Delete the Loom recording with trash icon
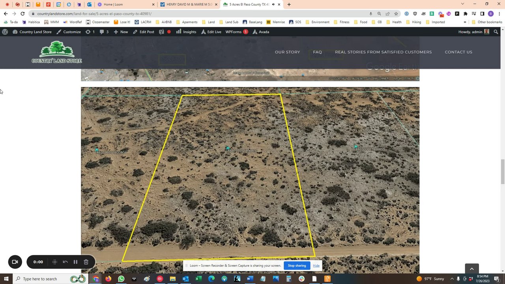 [x=86, y=262]
